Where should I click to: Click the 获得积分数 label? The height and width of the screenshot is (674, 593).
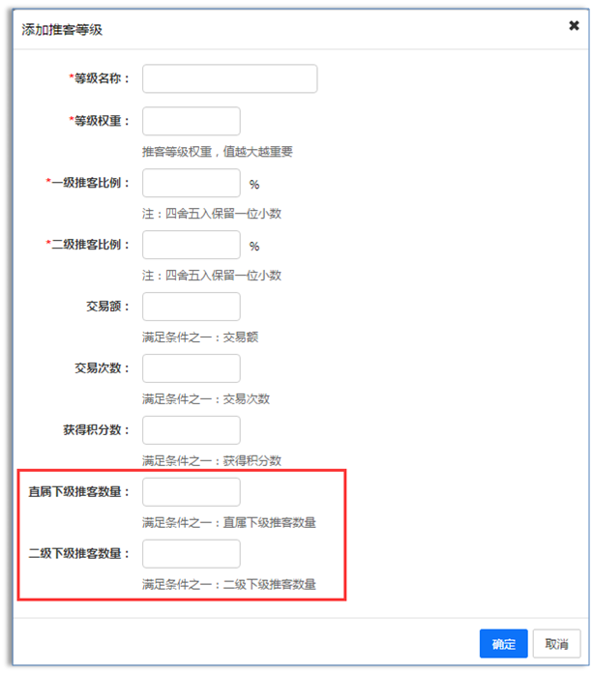click(96, 430)
